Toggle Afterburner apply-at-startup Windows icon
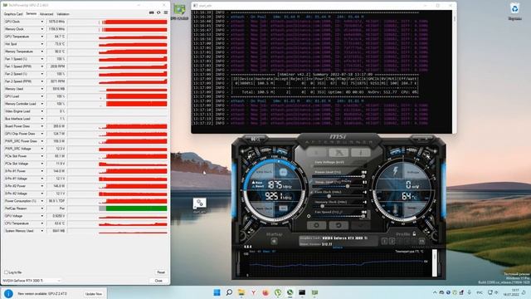The image size is (531, 299). [274, 242]
